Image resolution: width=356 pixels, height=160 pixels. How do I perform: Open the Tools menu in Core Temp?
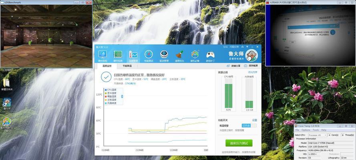coord(316,130)
